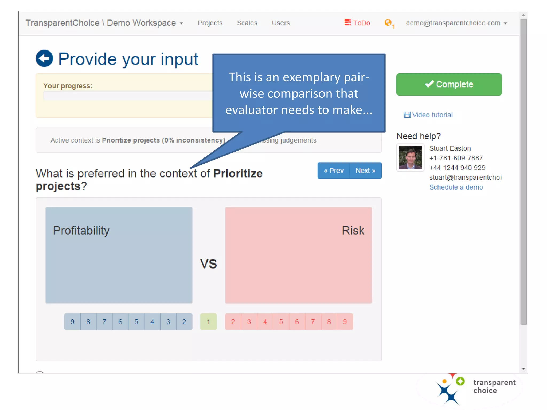The width and height of the screenshot is (547, 410).
Task: Choose blue Profitability score 3
Action: pyautogui.click(x=168, y=322)
